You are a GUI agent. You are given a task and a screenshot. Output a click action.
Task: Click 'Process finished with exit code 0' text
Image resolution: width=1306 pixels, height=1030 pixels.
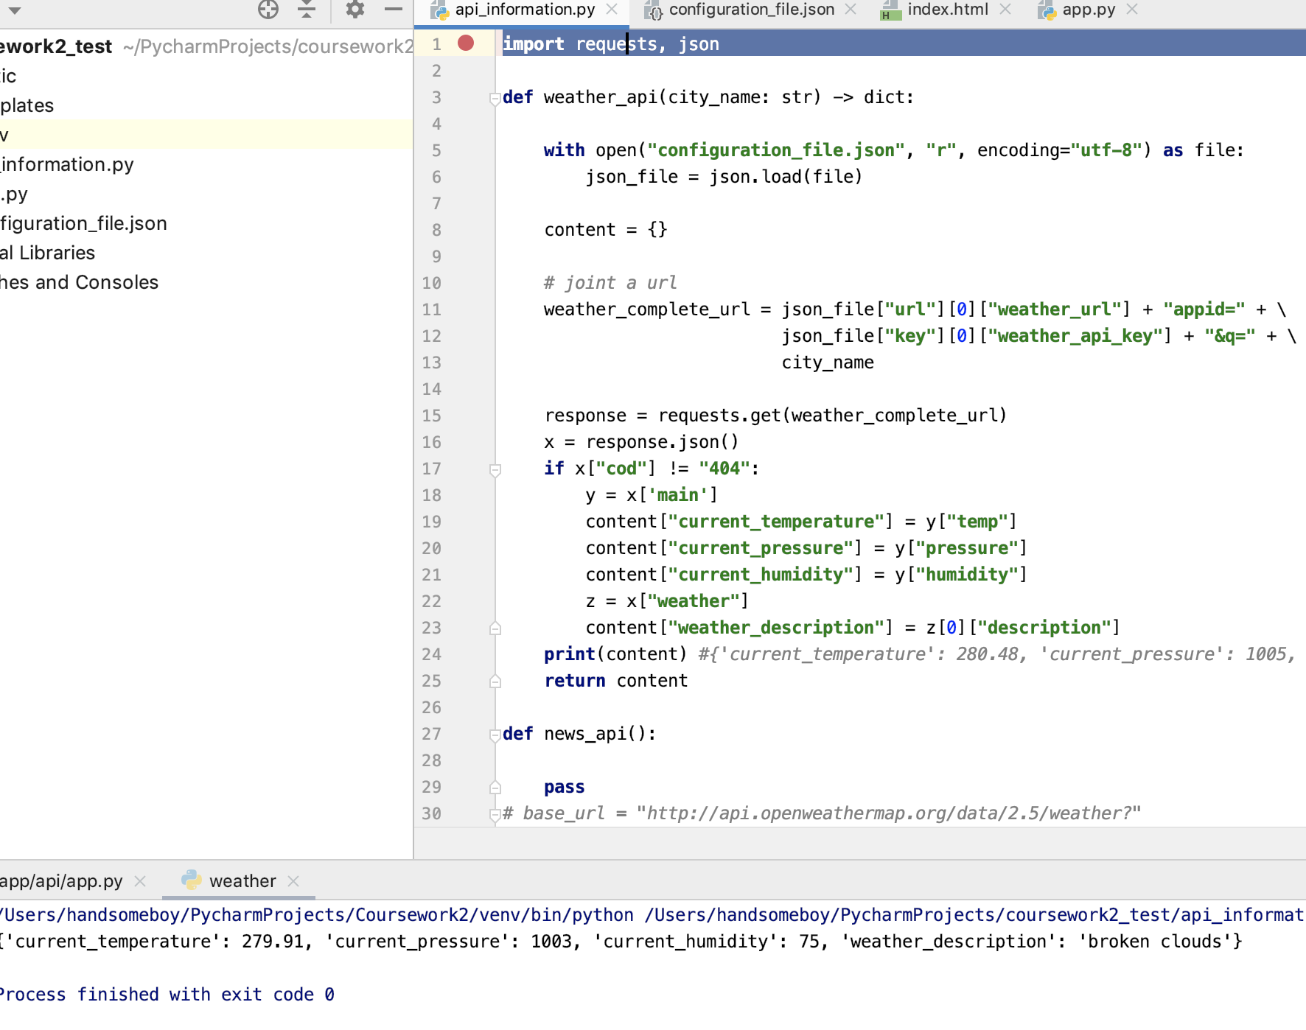pyautogui.click(x=167, y=995)
